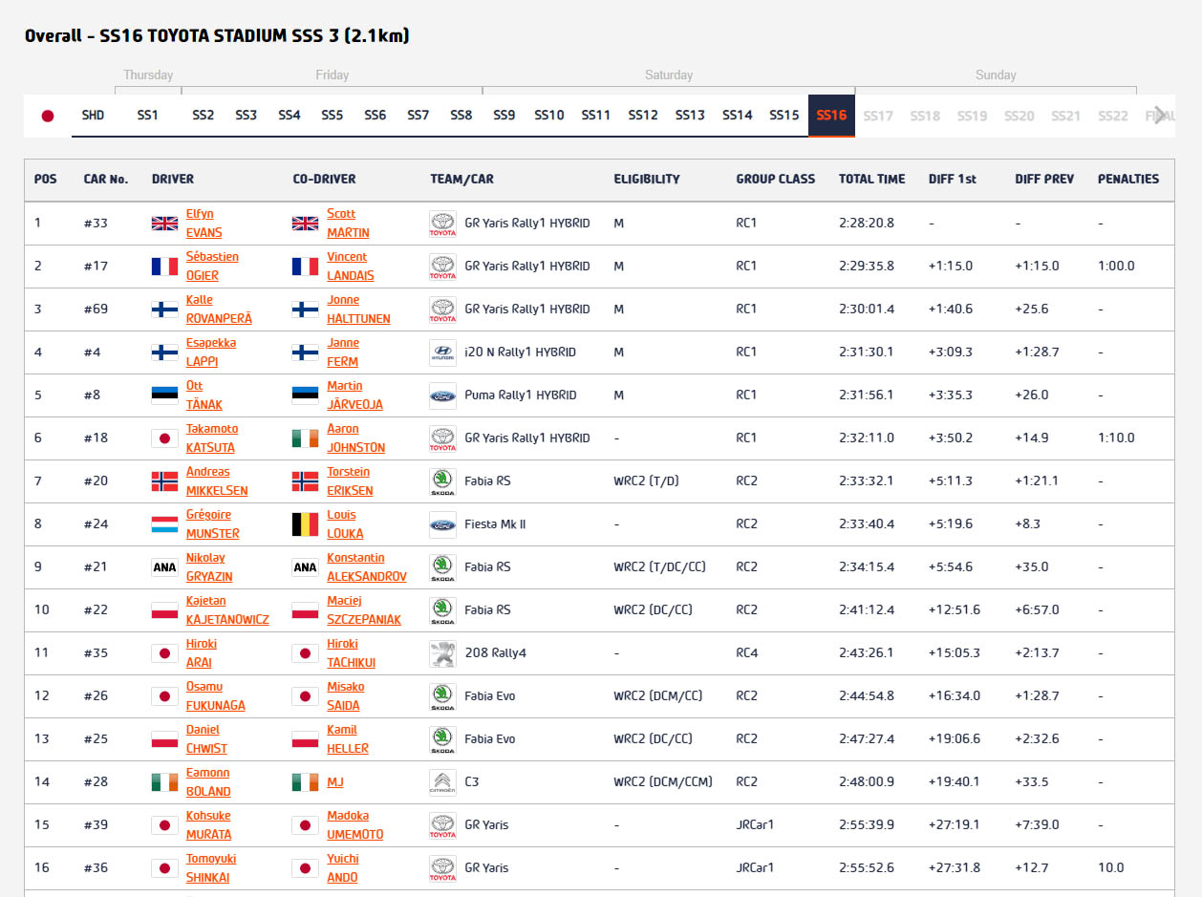Open co-driver Martin Järveoja link
Viewport: 1202px width, 897px height.
[x=354, y=395]
